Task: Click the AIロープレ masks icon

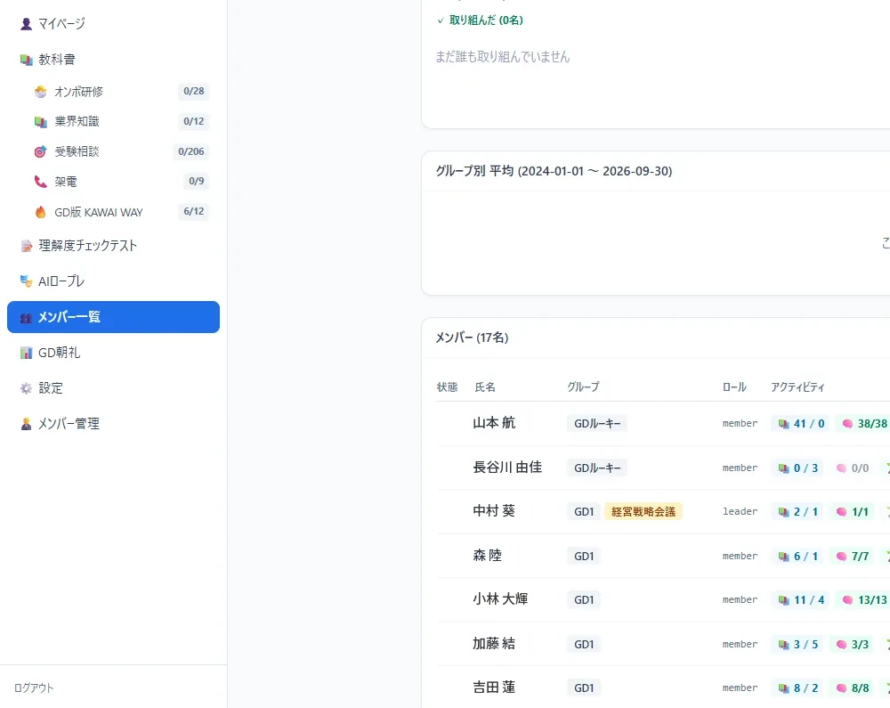Action: click(26, 281)
